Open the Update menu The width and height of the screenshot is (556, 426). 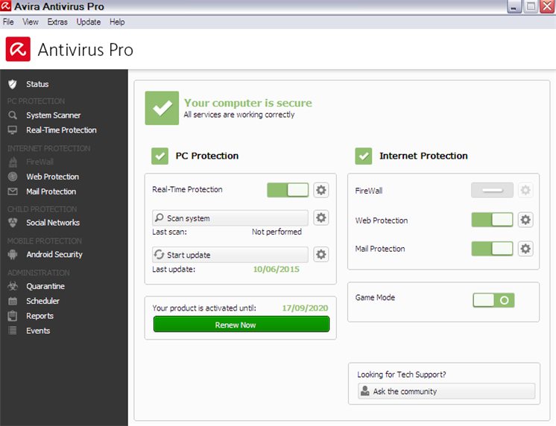89,22
